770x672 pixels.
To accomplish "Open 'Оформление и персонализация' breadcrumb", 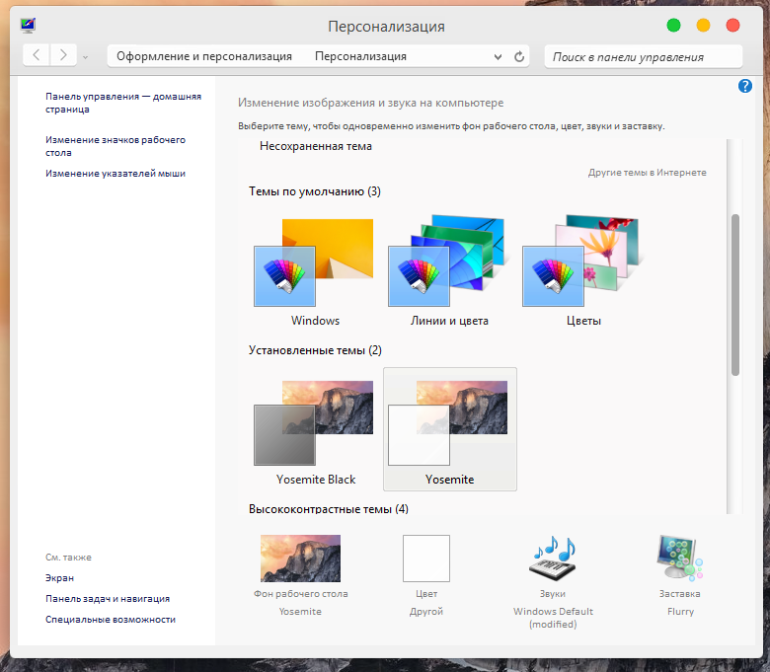I will tap(204, 56).
